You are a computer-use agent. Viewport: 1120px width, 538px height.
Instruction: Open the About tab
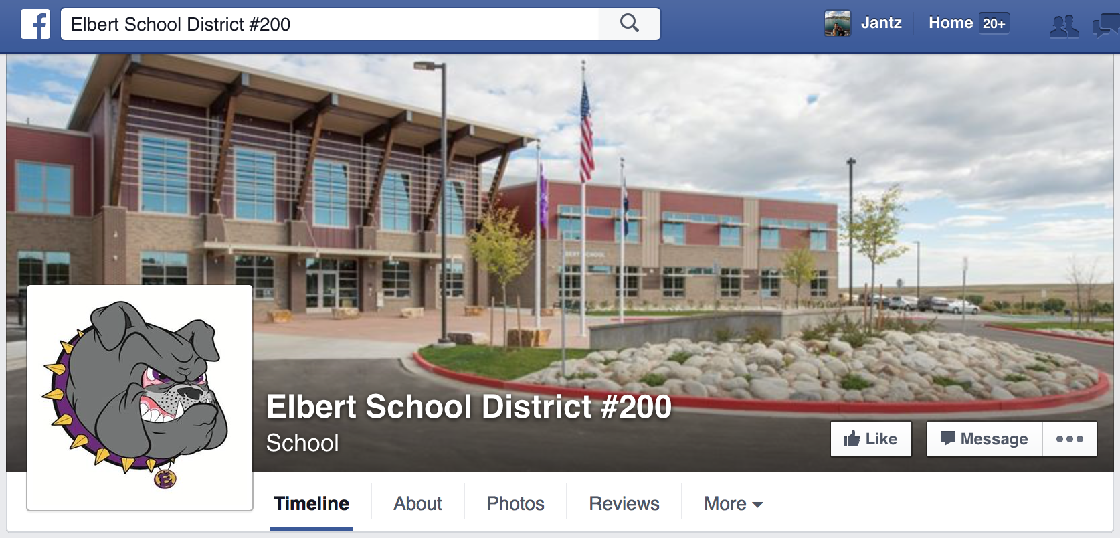pyautogui.click(x=417, y=503)
